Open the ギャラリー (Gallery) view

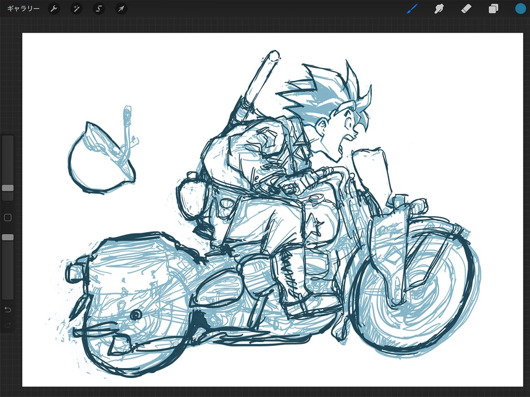tap(23, 9)
